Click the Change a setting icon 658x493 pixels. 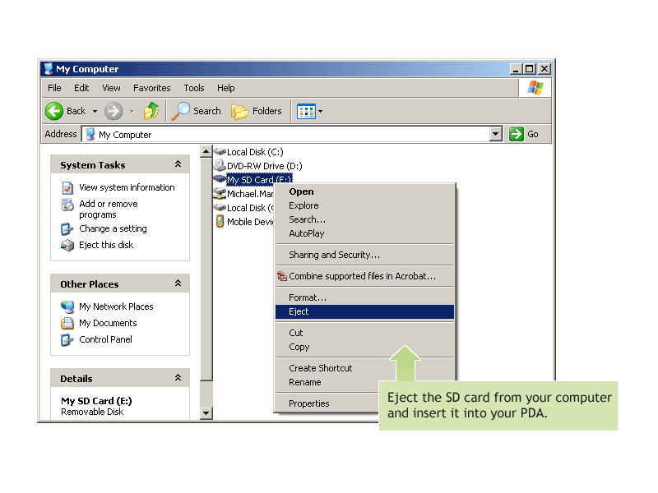(x=67, y=229)
